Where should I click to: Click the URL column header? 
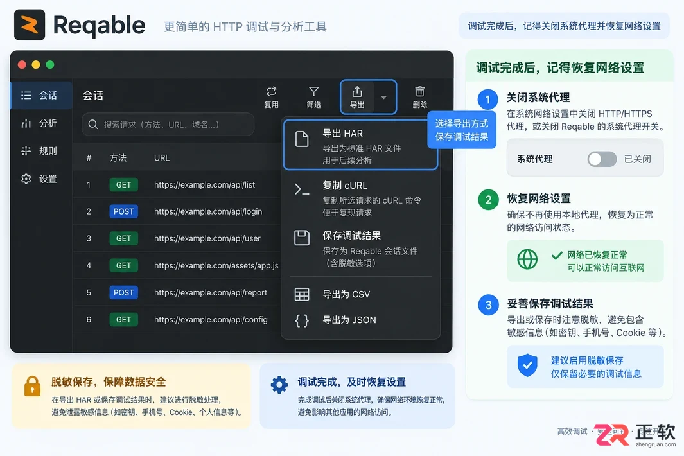pos(162,157)
